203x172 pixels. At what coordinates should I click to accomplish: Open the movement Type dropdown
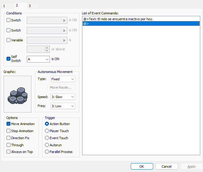click(x=63, y=79)
